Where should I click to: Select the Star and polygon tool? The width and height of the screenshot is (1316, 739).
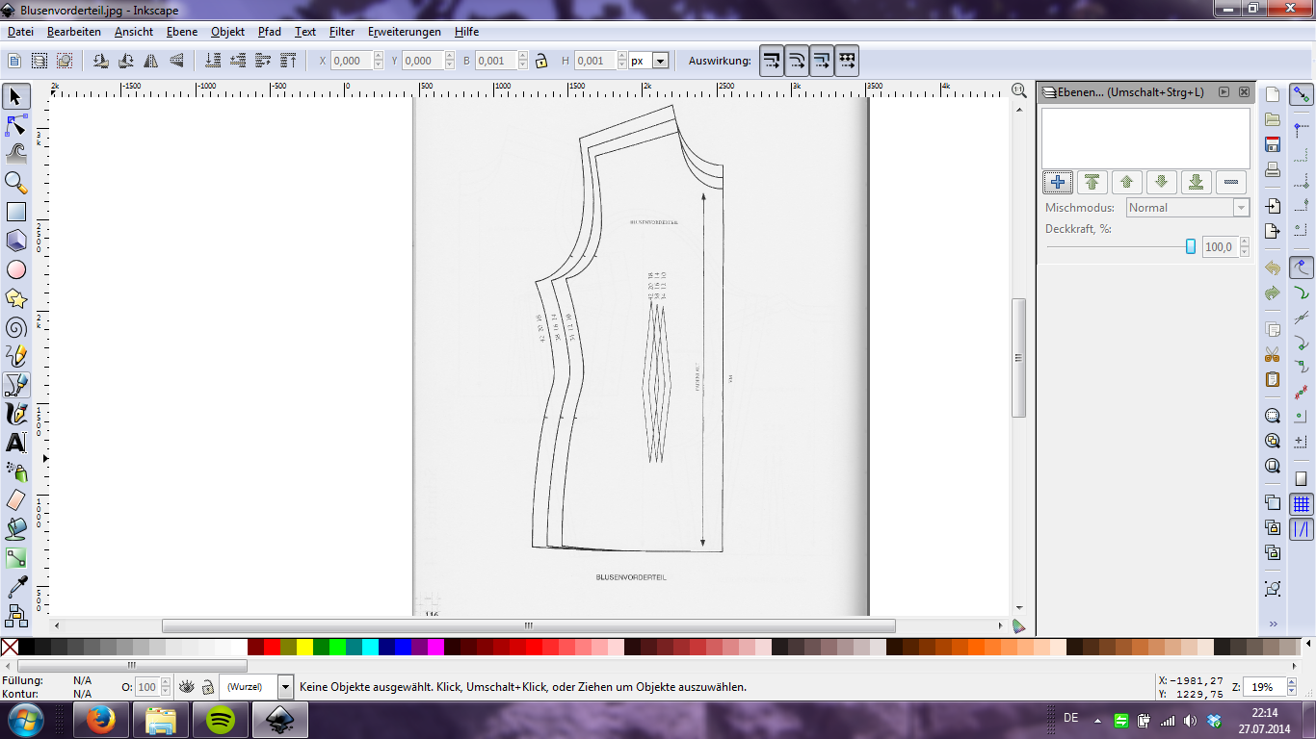coord(16,298)
